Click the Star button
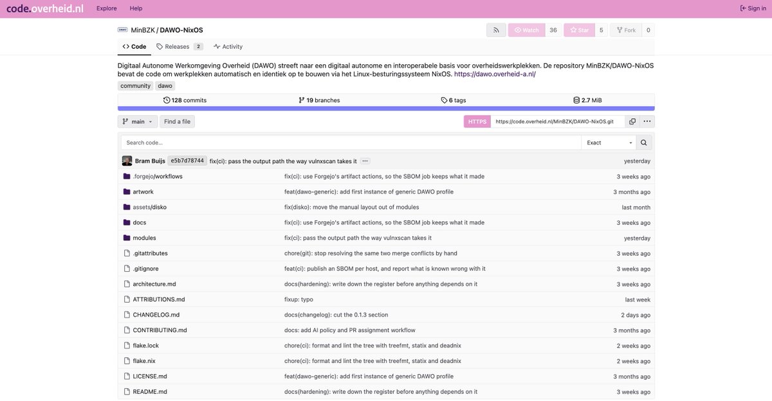772x401 pixels. pyautogui.click(x=579, y=30)
